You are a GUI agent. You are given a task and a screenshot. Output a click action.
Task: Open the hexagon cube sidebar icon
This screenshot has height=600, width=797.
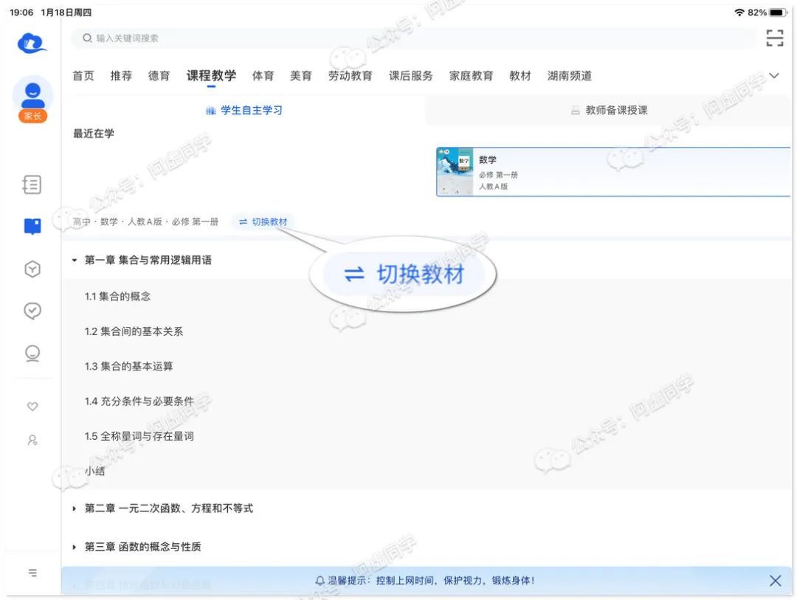(32, 269)
